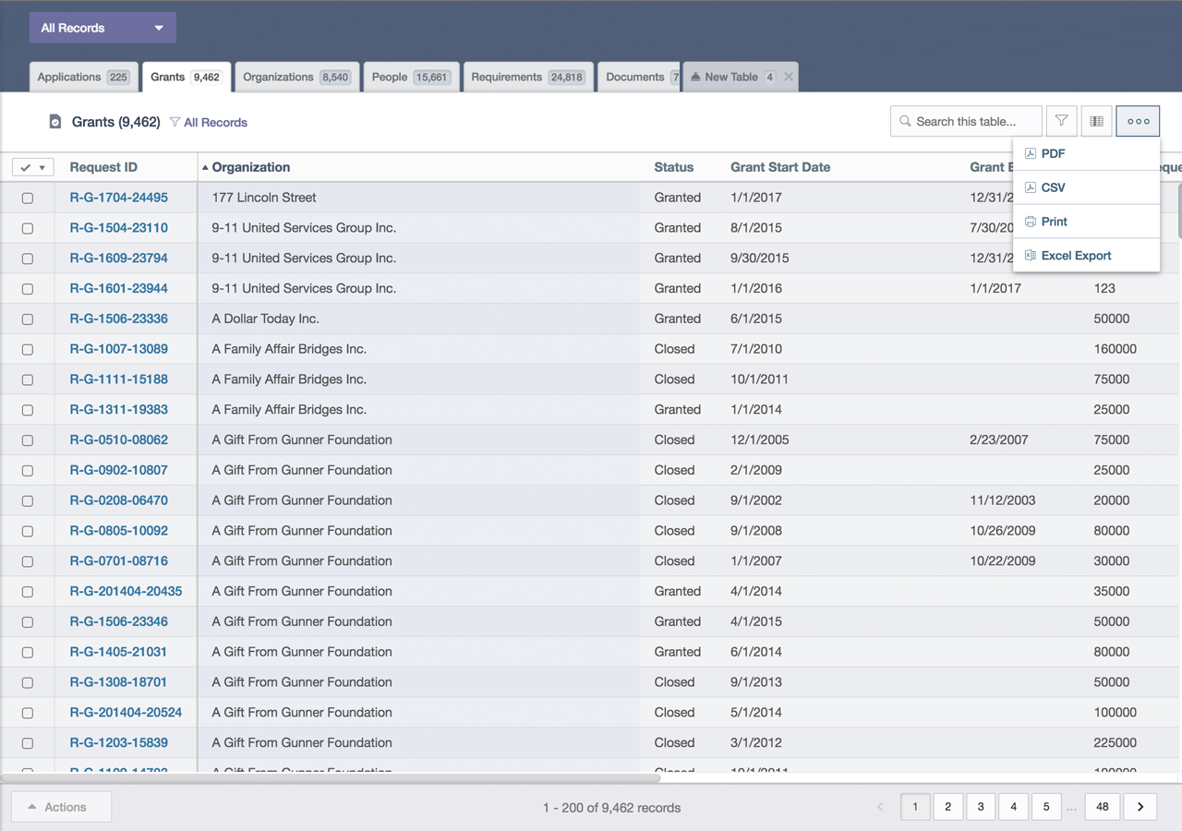Viewport: 1182px width, 831px height.
Task: Expand the select-all checkbox dropdown in header
Action: pos(42,168)
